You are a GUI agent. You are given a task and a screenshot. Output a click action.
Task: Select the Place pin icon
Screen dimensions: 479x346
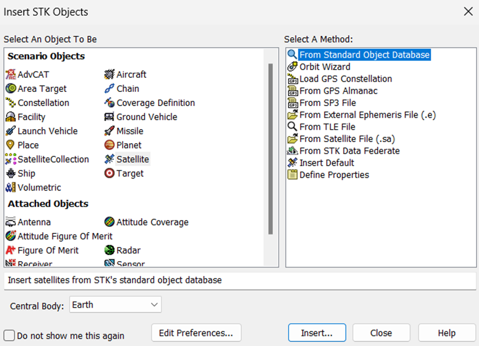[x=11, y=145]
